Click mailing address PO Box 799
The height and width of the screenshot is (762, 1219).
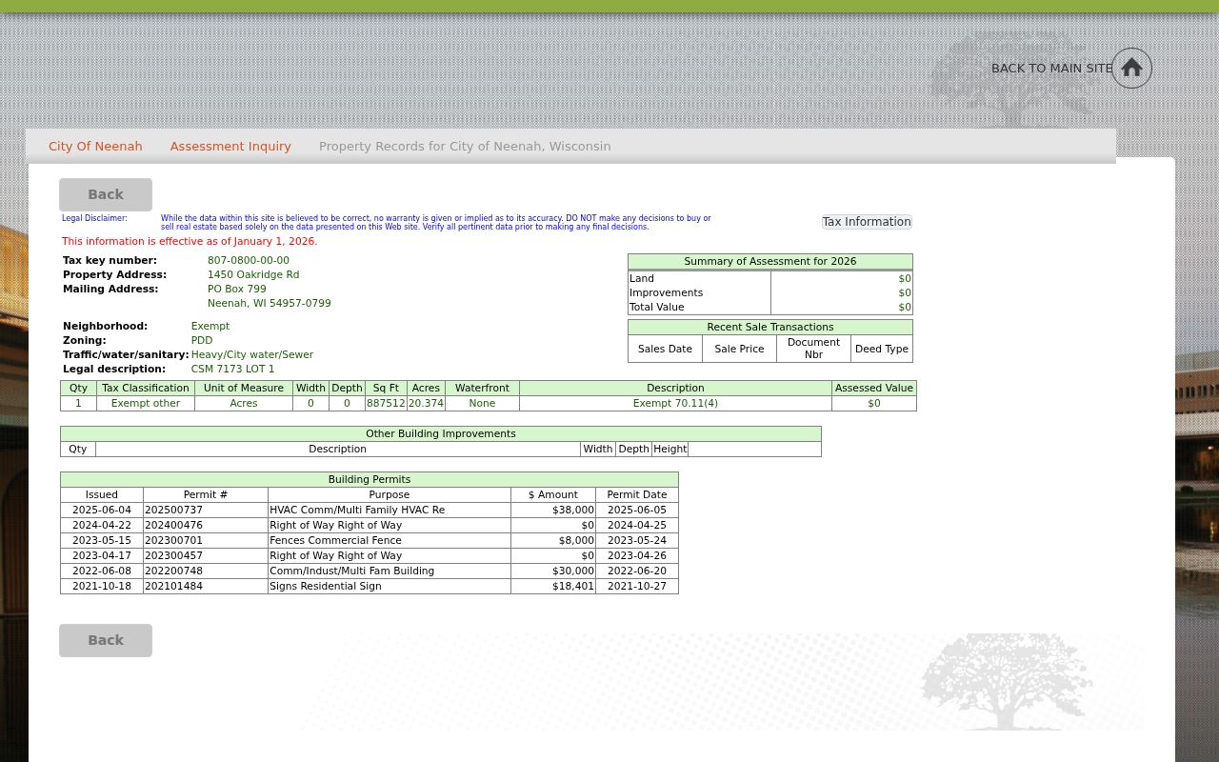pos(237,289)
